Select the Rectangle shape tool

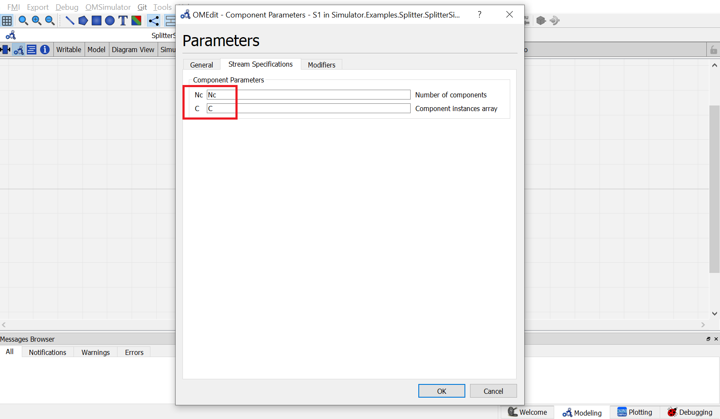[97, 21]
